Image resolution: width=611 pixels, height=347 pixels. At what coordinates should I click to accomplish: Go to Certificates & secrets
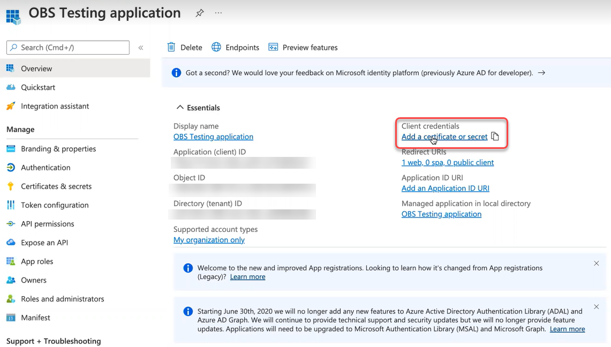pos(56,186)
